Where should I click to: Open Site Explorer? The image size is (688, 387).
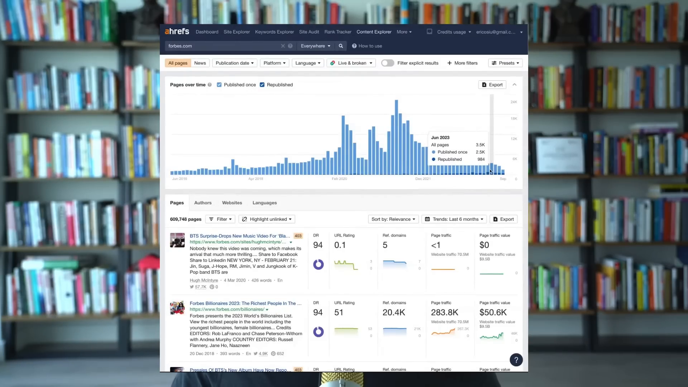click(x=236, y=32)
